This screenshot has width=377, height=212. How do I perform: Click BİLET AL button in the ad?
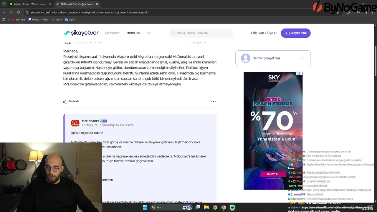tap(273, 174)
